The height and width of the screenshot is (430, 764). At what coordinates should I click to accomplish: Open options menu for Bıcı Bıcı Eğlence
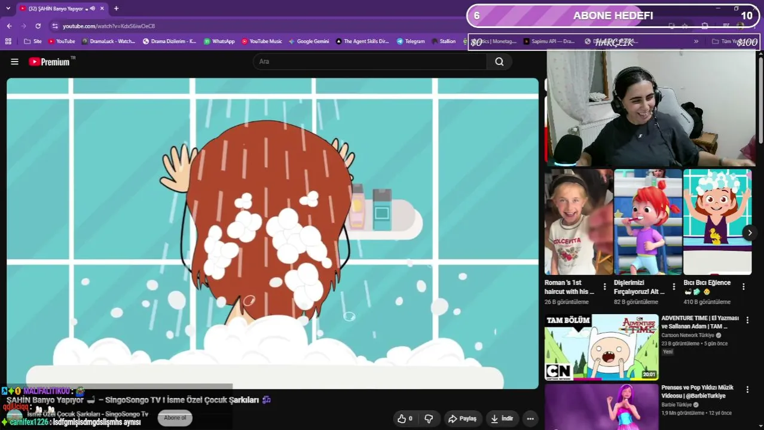pyautogui.click(x=744, y=287)
